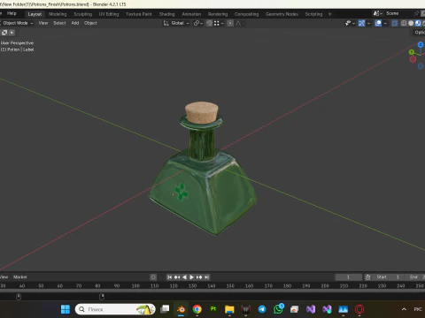Open the UV Editing workspace tab
This screenshot has height=318, width=425.
tap(109, 14)
